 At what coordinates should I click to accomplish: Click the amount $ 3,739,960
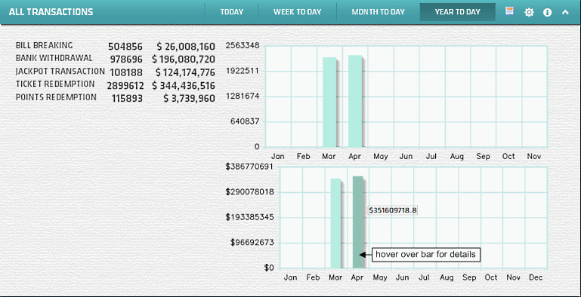tap(189, 99)
